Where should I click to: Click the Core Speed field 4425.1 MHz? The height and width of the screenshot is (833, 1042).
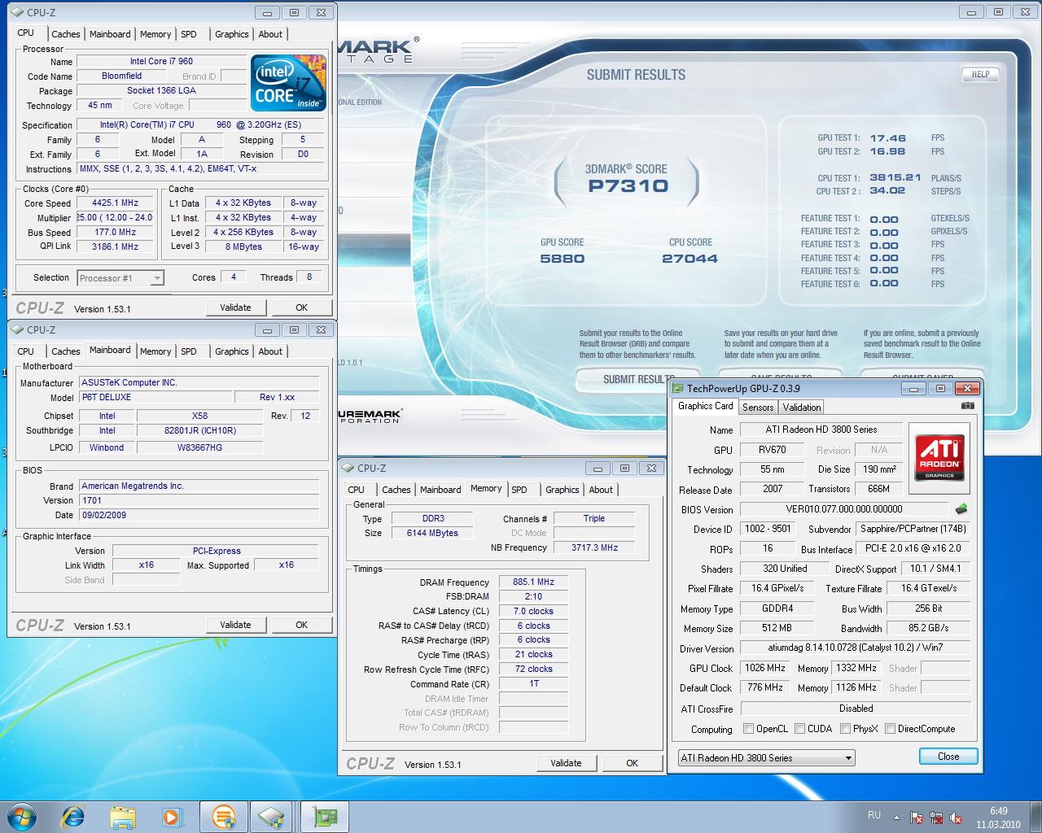(x=116, y=203)
